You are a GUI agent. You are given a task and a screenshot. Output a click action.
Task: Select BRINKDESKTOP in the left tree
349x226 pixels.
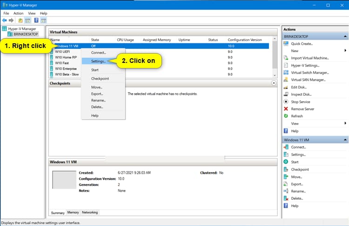26,34
